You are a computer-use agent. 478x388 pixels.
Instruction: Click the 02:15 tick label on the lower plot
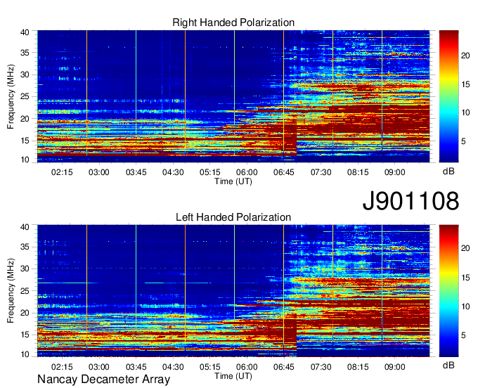coord(62,367)
